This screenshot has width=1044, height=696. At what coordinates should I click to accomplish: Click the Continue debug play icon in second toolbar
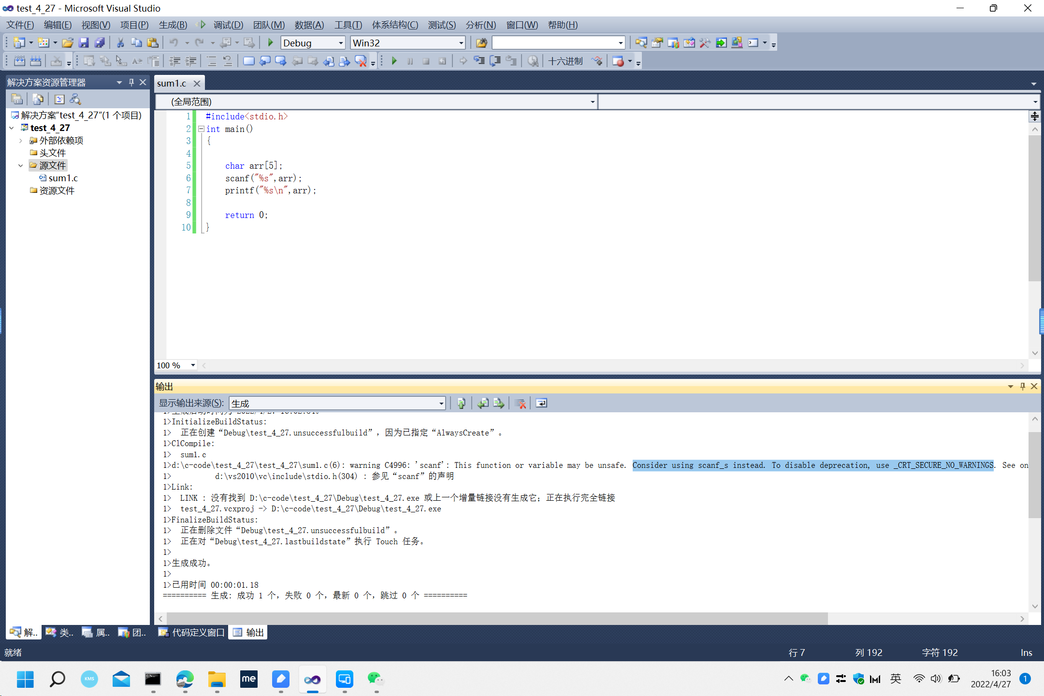point(394,61)
